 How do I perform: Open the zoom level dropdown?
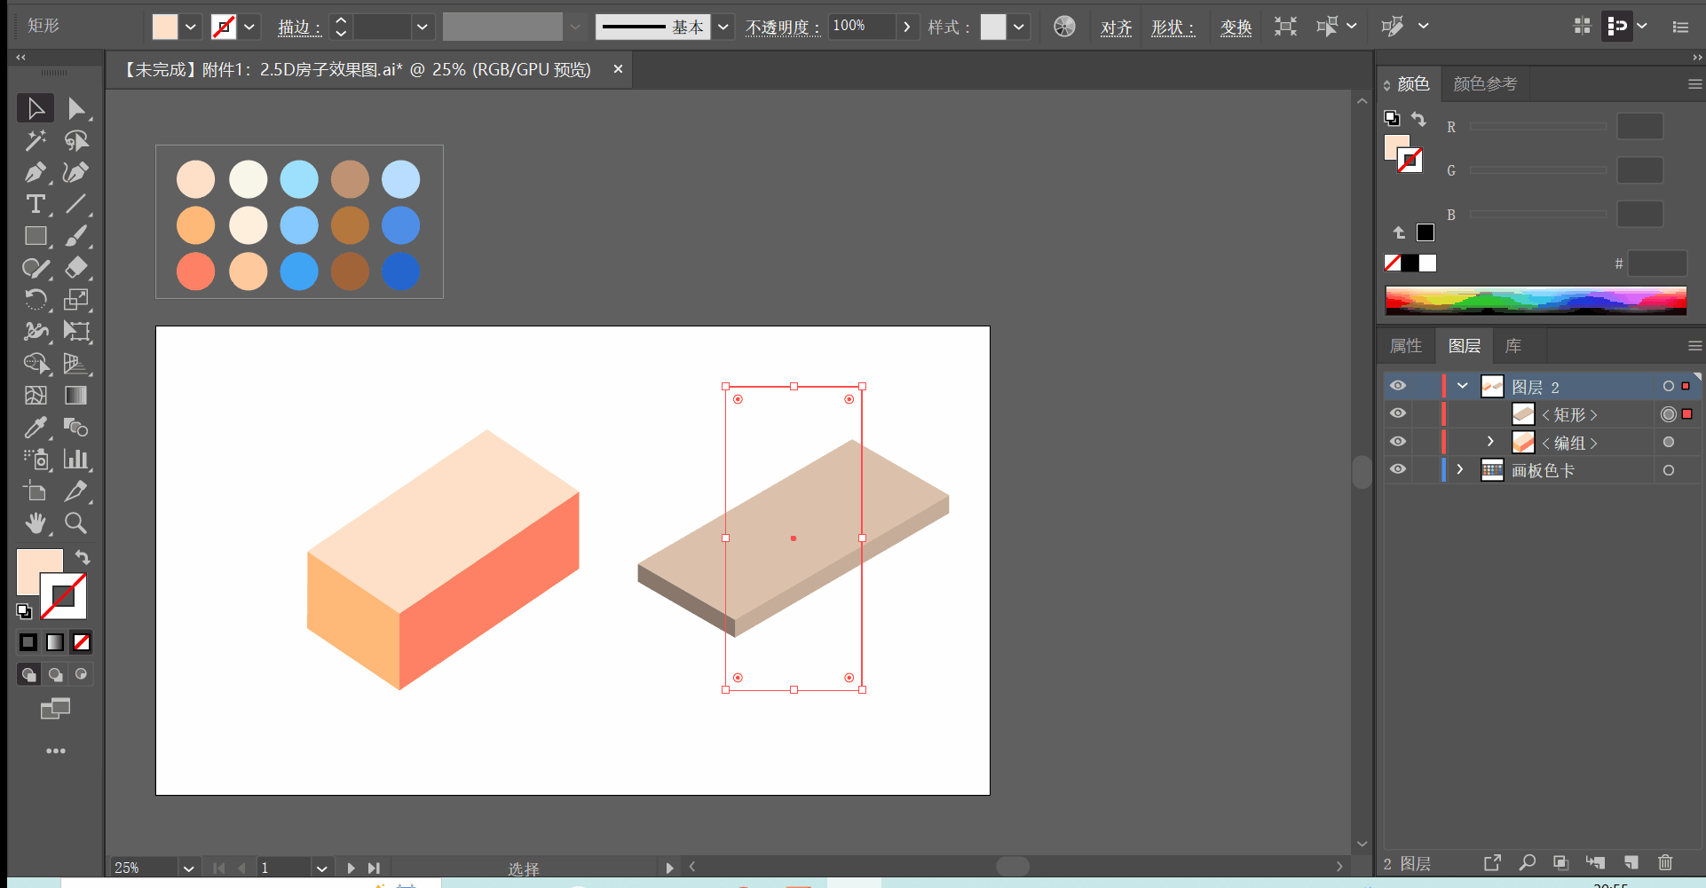point(188,868)
